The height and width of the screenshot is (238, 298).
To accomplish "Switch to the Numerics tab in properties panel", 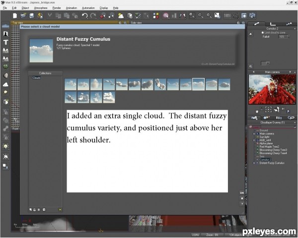I will coord(273,24).
